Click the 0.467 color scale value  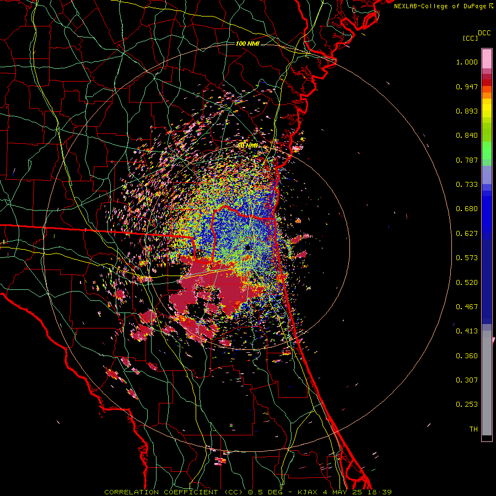click(467, 307)
